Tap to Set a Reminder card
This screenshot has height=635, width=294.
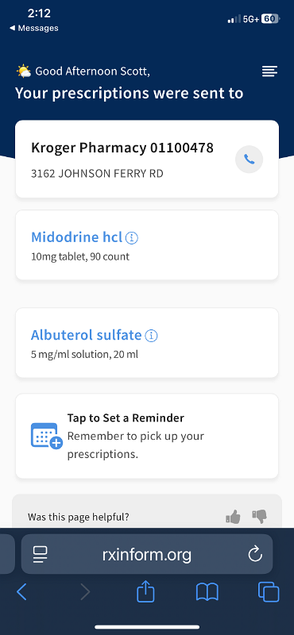147,436
